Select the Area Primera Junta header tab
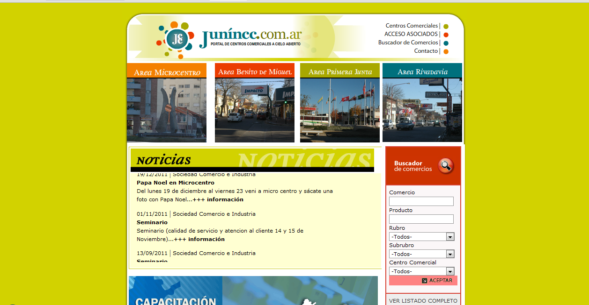The image size is (589, 305). pyautogui.click(x=340, y=71)
